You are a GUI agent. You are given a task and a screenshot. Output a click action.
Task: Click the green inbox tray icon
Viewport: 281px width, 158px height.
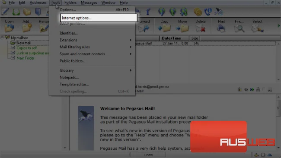point(16,12)
